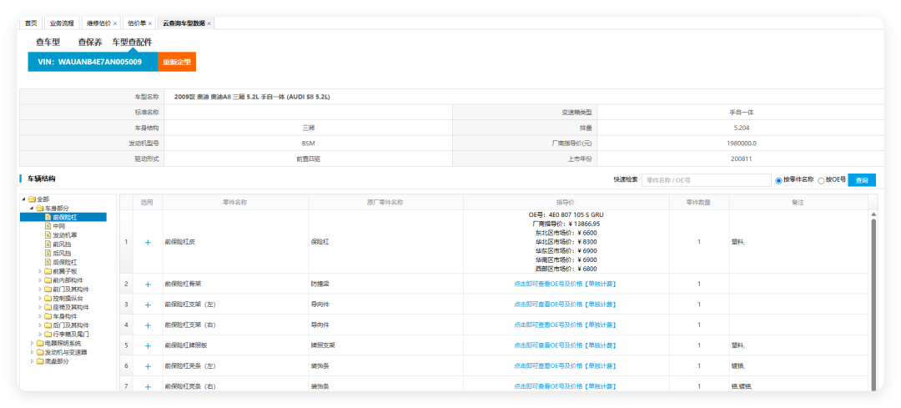Go to the 车型查配件 section

point(132,42)
